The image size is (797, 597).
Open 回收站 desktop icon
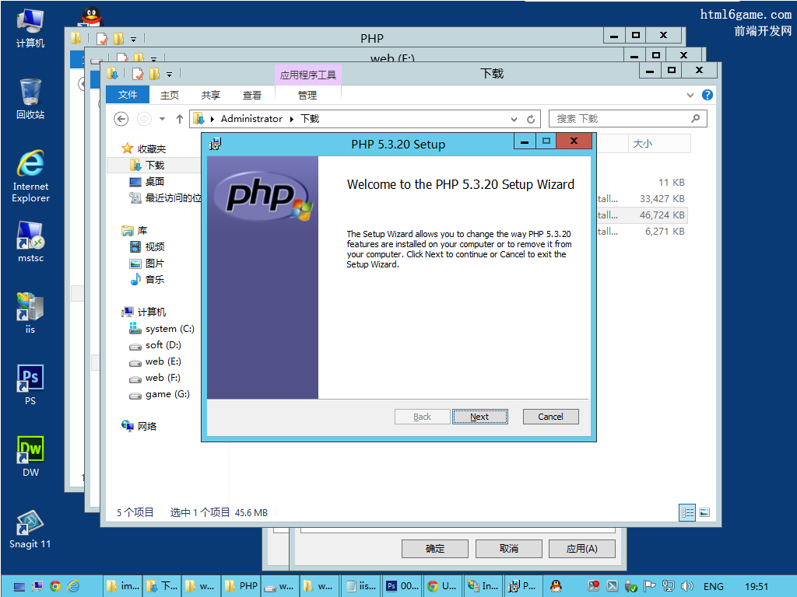tap(30, 99)
